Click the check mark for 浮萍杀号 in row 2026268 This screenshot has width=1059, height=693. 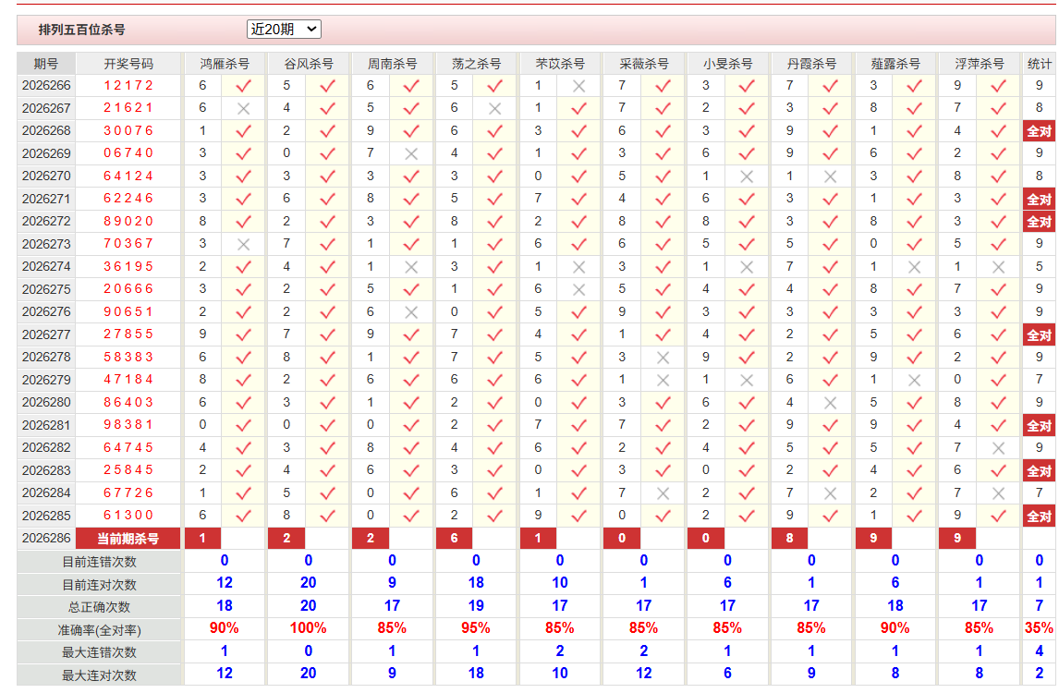point(998,131)
